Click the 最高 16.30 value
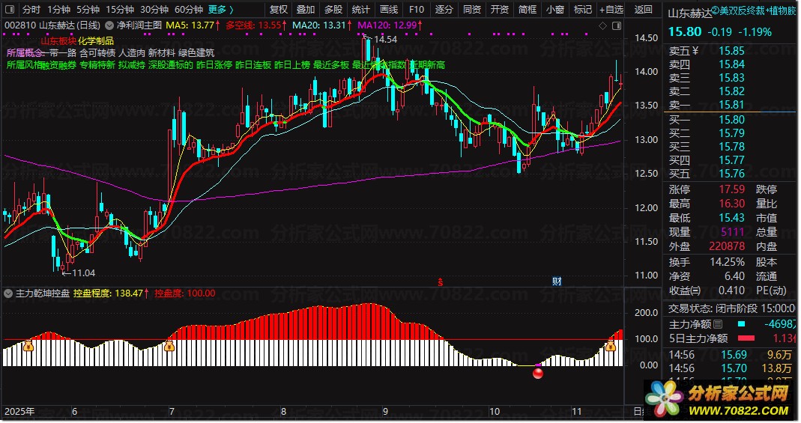 [x=731, y=204]
